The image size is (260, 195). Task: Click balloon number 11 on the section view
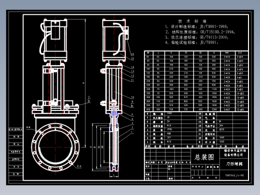pyautogui.click(x=132, y=80)
